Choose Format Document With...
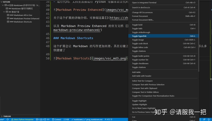This screenshot has width=212, height=121. point(164,20)
